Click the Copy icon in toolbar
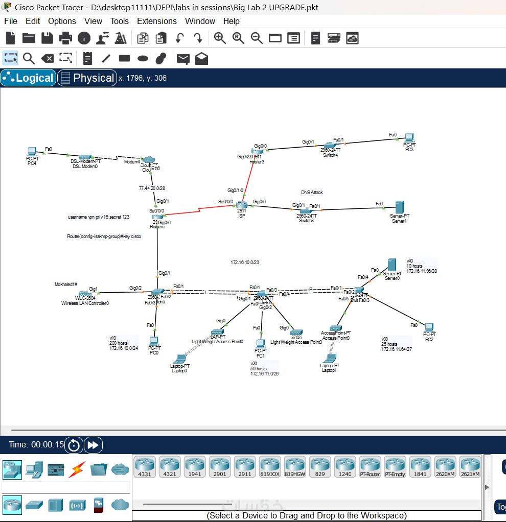This screenshot has height=522, width=506. [x=143, y=38]
